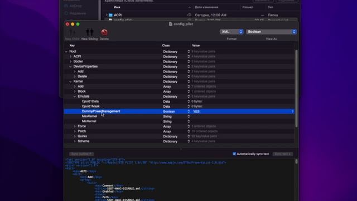357x201 pixels.
Task: Open class stepper for Cpuid1Data row
Action: tap(189, 102)
